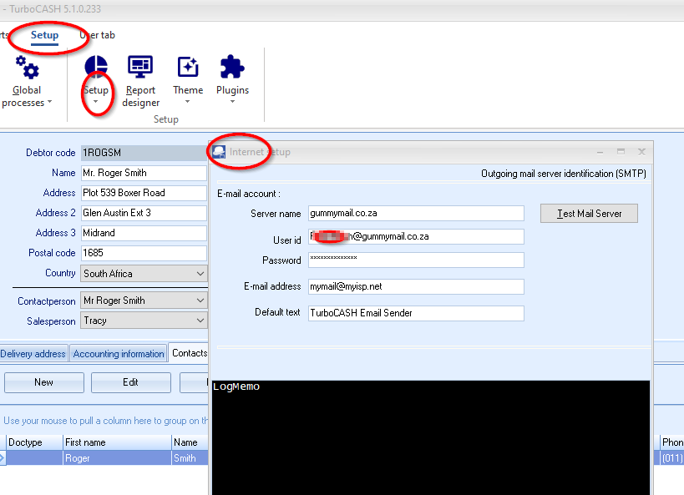
Task: Open the Salesperson combo box
Action: click(144, 321)
